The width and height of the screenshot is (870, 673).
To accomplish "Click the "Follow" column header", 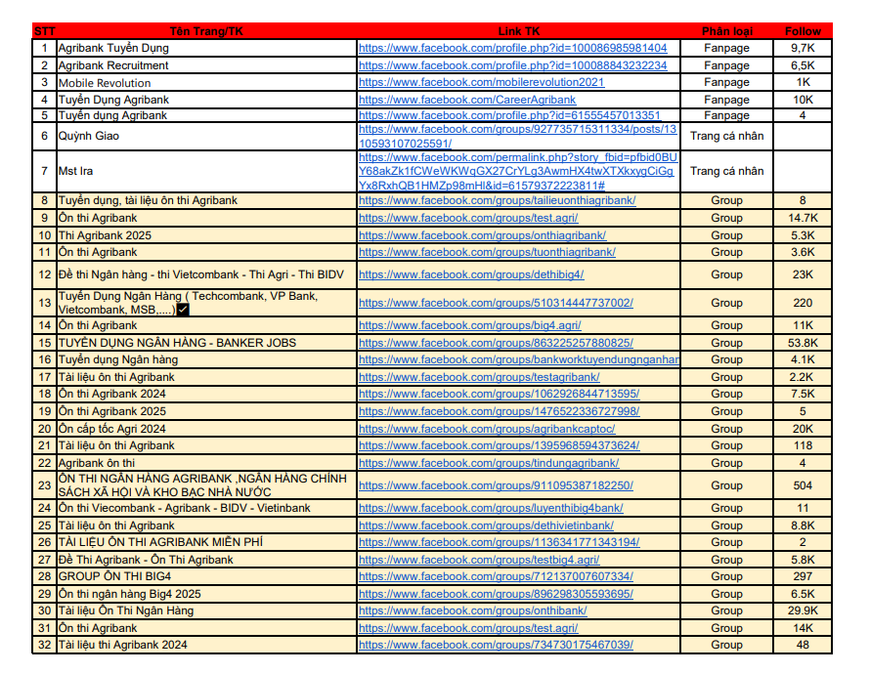I will 803,31.
